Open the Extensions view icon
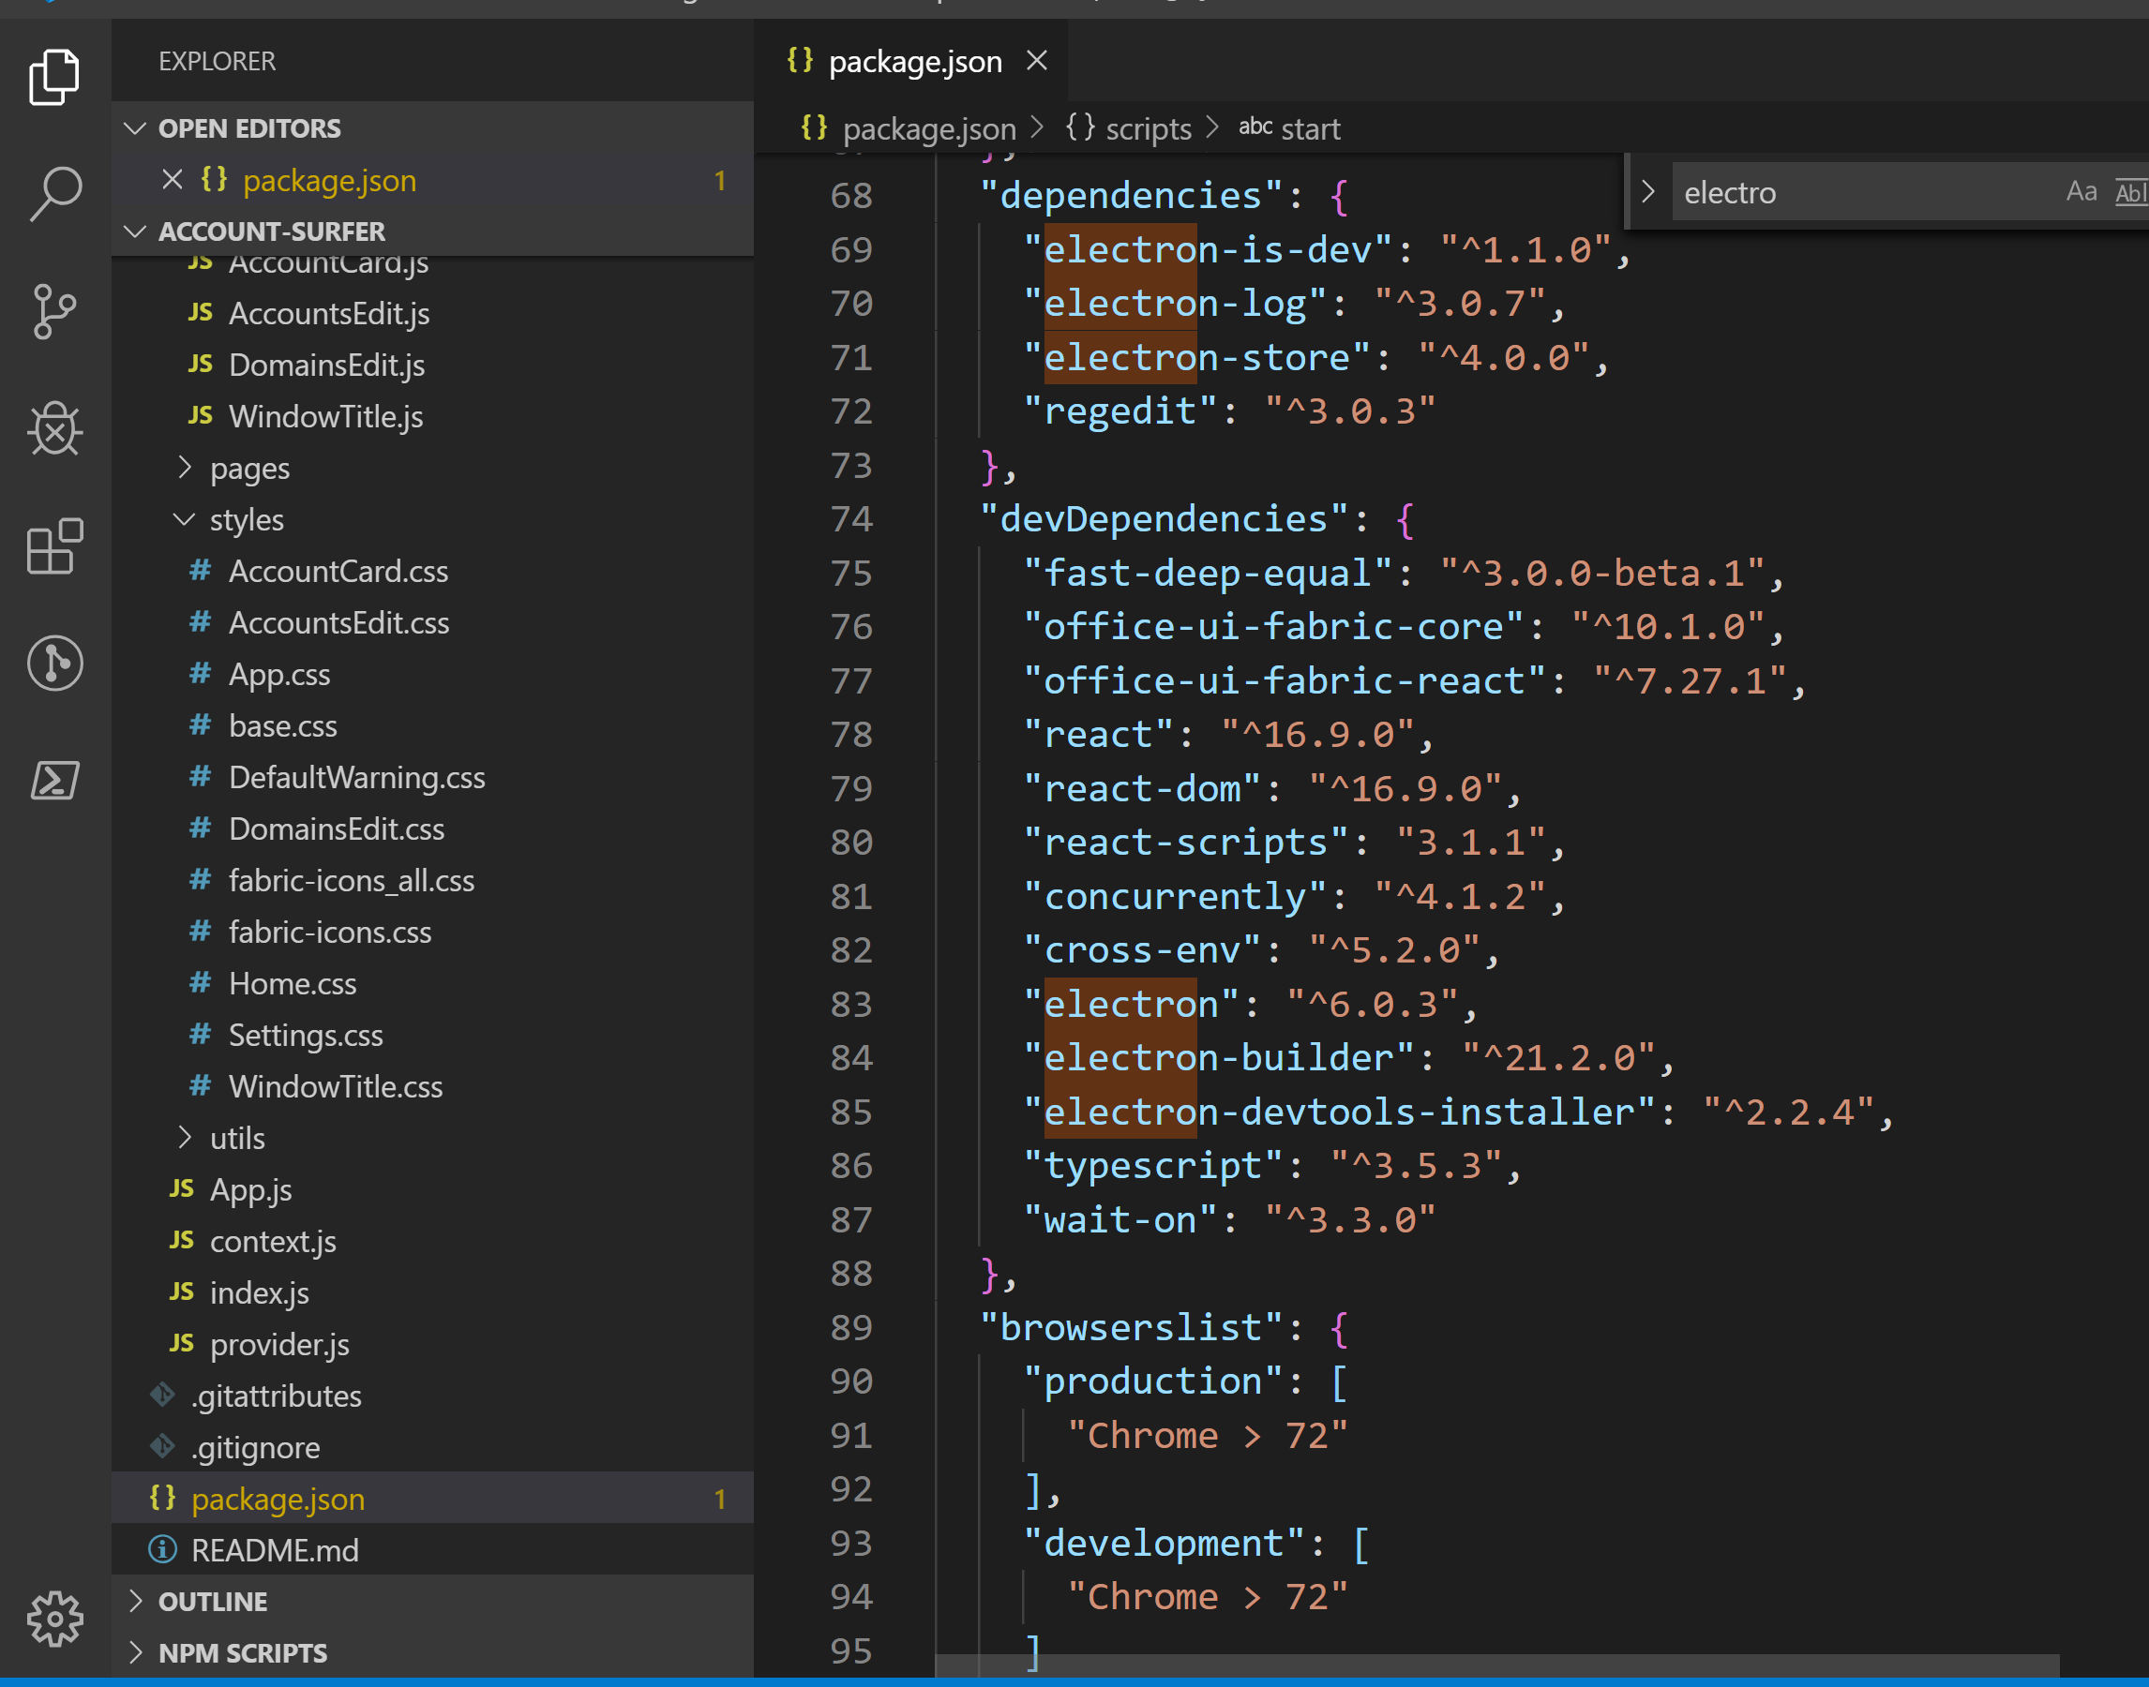The width and height of the screenshot is (2149, 1687). (x=54, y=546)
